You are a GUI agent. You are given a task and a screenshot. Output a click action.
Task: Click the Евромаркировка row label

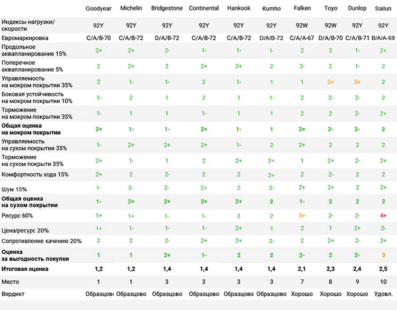pos(25,38)
